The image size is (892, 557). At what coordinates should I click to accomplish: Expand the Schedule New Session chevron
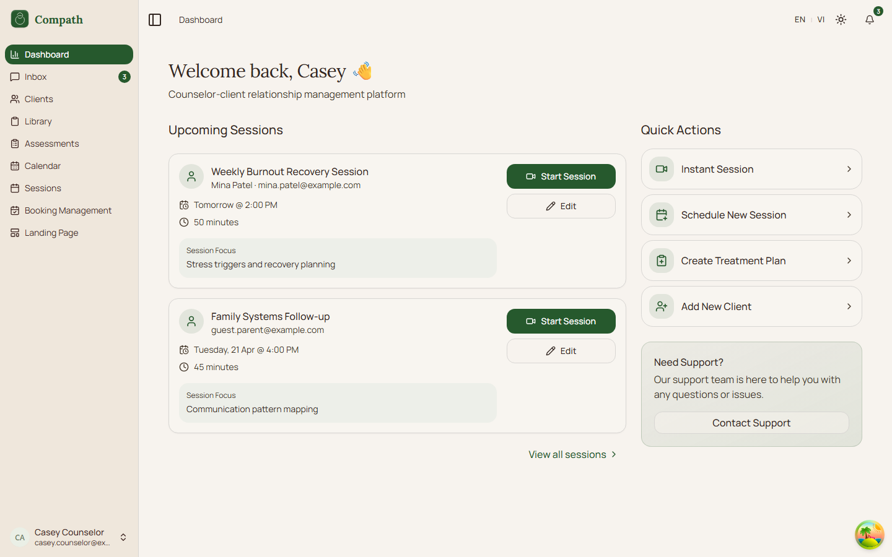(x=849, y=215)
